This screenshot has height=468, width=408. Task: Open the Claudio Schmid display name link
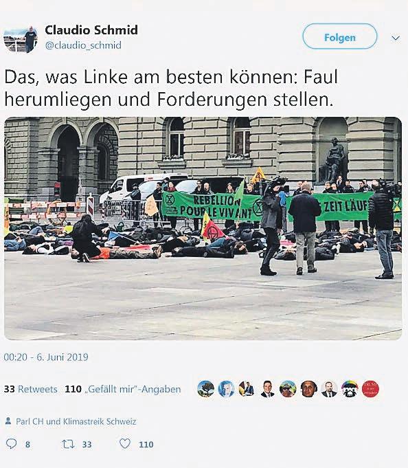coord(91,30)
